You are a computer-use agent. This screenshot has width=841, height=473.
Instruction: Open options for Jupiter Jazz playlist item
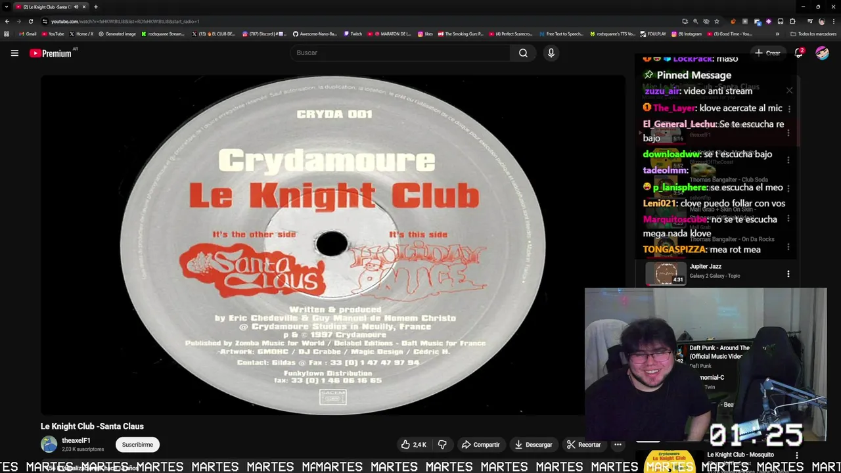click(788, 274)
